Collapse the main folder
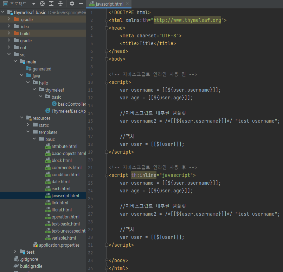Viewport: 283px width, 272px height. click(x=15, y=61)
